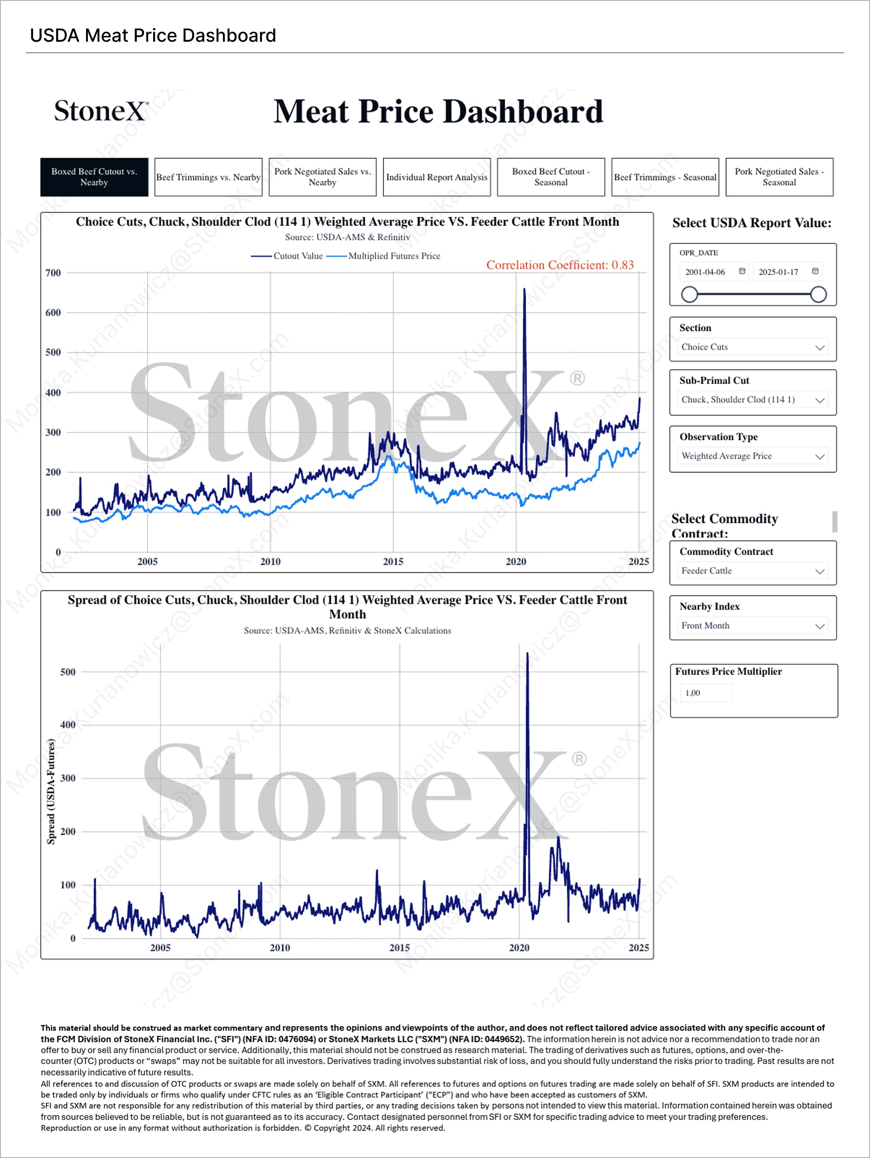Viewport: 870px width, 1158px height.
Task: Switch to Beef Trimmings - Seasonal tab
Action: (x=666, y=177)
